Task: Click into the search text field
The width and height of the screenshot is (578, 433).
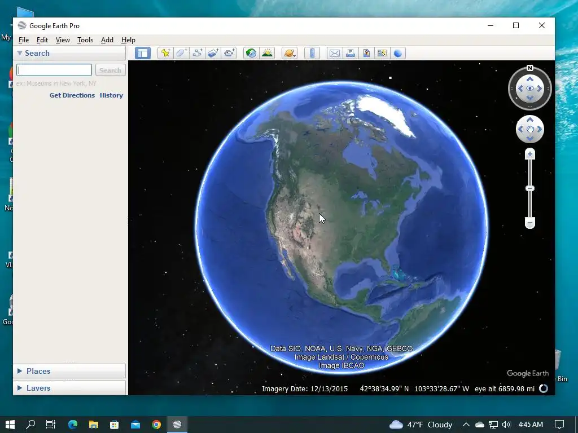Action: [54, 70]
